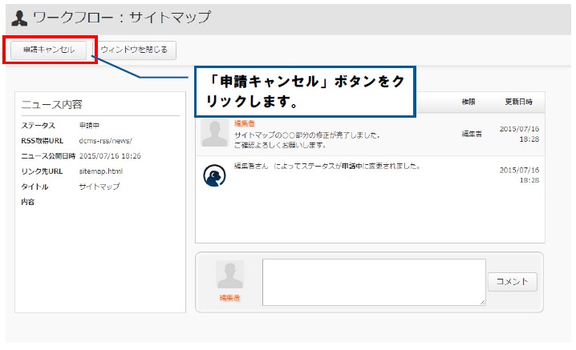Select the 申請中 status value
576x350 pixels.
(x=89, y=126)
